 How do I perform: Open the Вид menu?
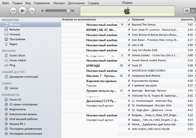pos(28,3)
